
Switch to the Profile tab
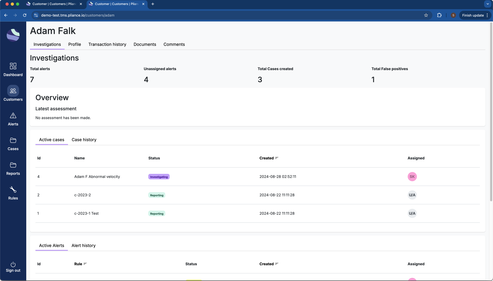tap(75, 44)
